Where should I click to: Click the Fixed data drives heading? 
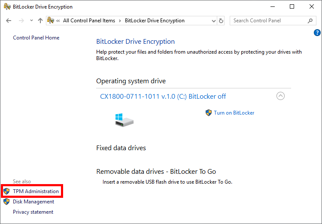(121, 148)
